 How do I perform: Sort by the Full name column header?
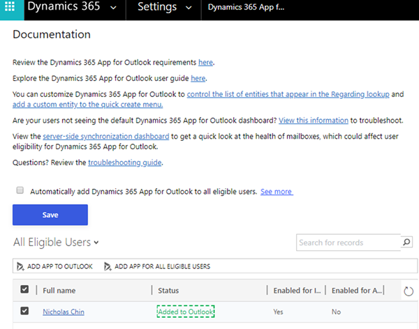point(59,290)
